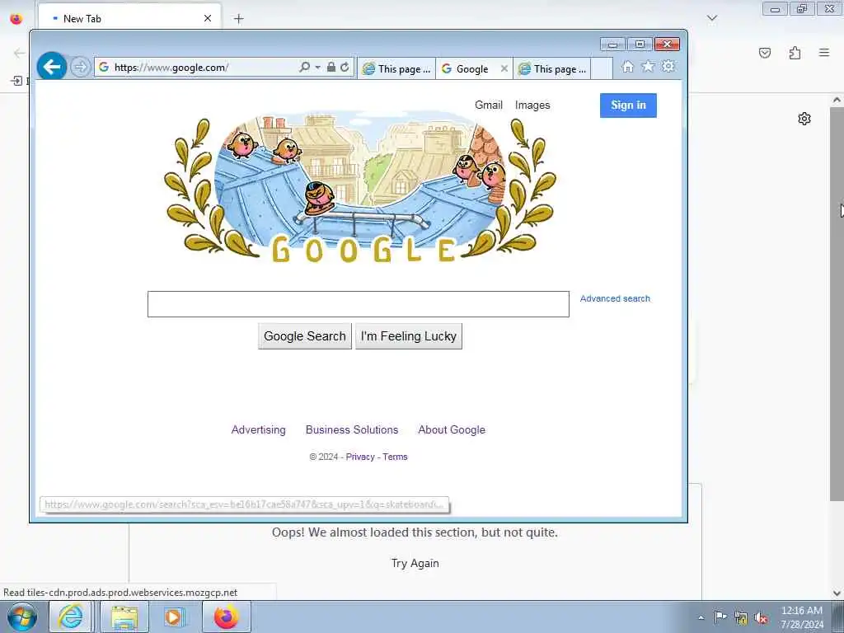
Task: Click Firefox Save to Pocket icon
Action: 765,53
